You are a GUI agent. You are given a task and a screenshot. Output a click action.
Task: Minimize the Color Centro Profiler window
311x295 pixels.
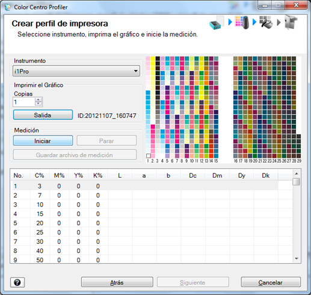[x=265, y=5]
